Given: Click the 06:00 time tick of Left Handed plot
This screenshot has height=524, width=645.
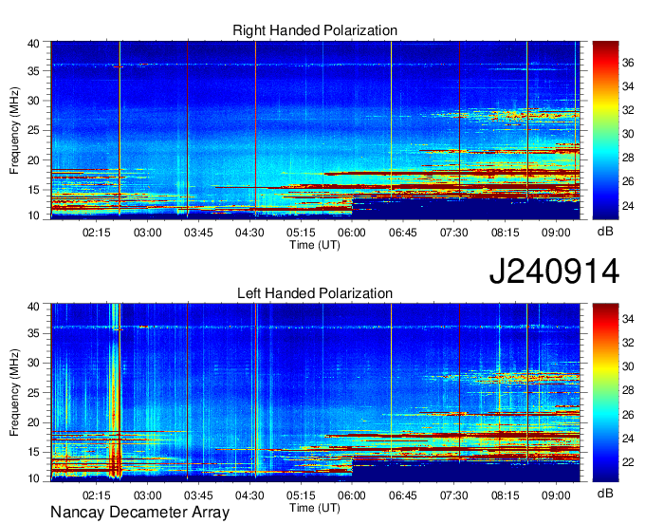Looking at the screenshot, I should [x=352, y=496].
